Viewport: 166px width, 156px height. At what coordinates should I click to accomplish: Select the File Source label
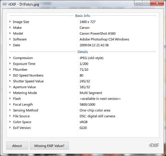[21, 116]
